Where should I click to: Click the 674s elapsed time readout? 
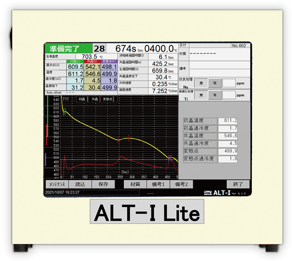pos(125,49)
